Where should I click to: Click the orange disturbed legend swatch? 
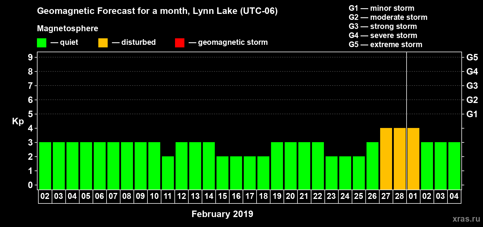[x=103, y=43]
